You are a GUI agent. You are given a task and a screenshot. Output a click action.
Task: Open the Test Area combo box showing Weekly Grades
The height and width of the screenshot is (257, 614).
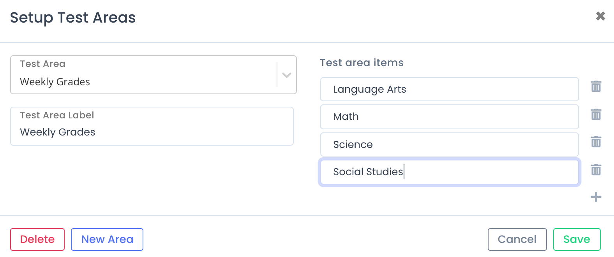pyautogui.click(x=153, y=75)
